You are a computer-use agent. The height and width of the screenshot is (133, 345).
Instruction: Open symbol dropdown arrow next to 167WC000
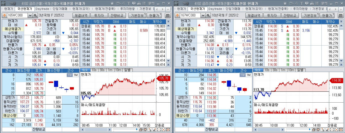(203, 15)
